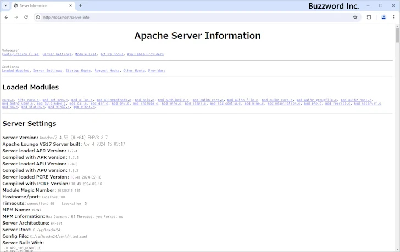Open the http_core.c module link

coord(28,100)
